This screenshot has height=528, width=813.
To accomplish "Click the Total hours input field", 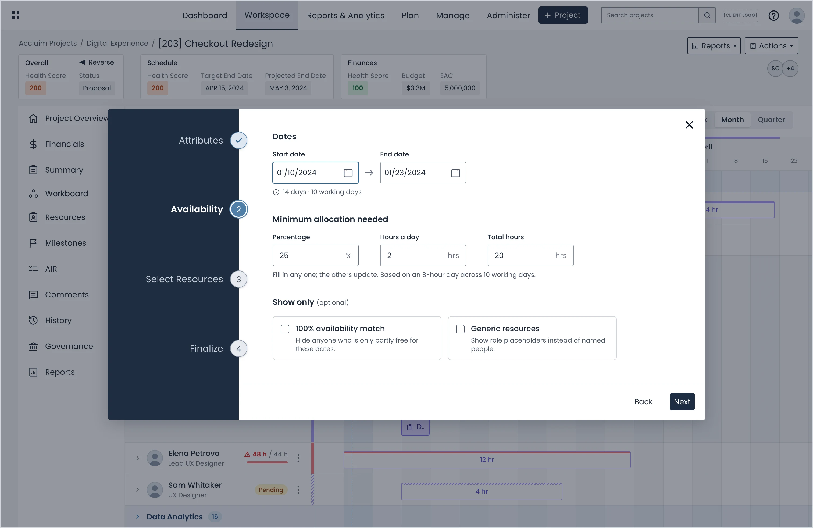I will [530, 255].
